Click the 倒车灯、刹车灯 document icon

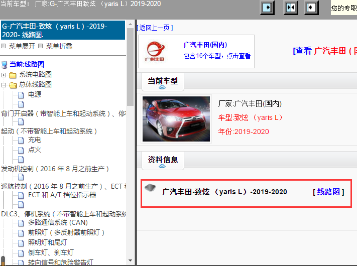click(x=21, y=253)
